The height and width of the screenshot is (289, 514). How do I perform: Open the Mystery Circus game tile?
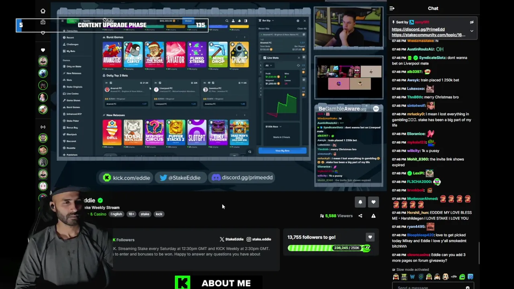pos(154,132)
